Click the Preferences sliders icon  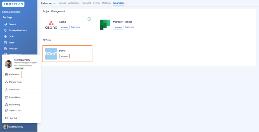pos(6,74)
